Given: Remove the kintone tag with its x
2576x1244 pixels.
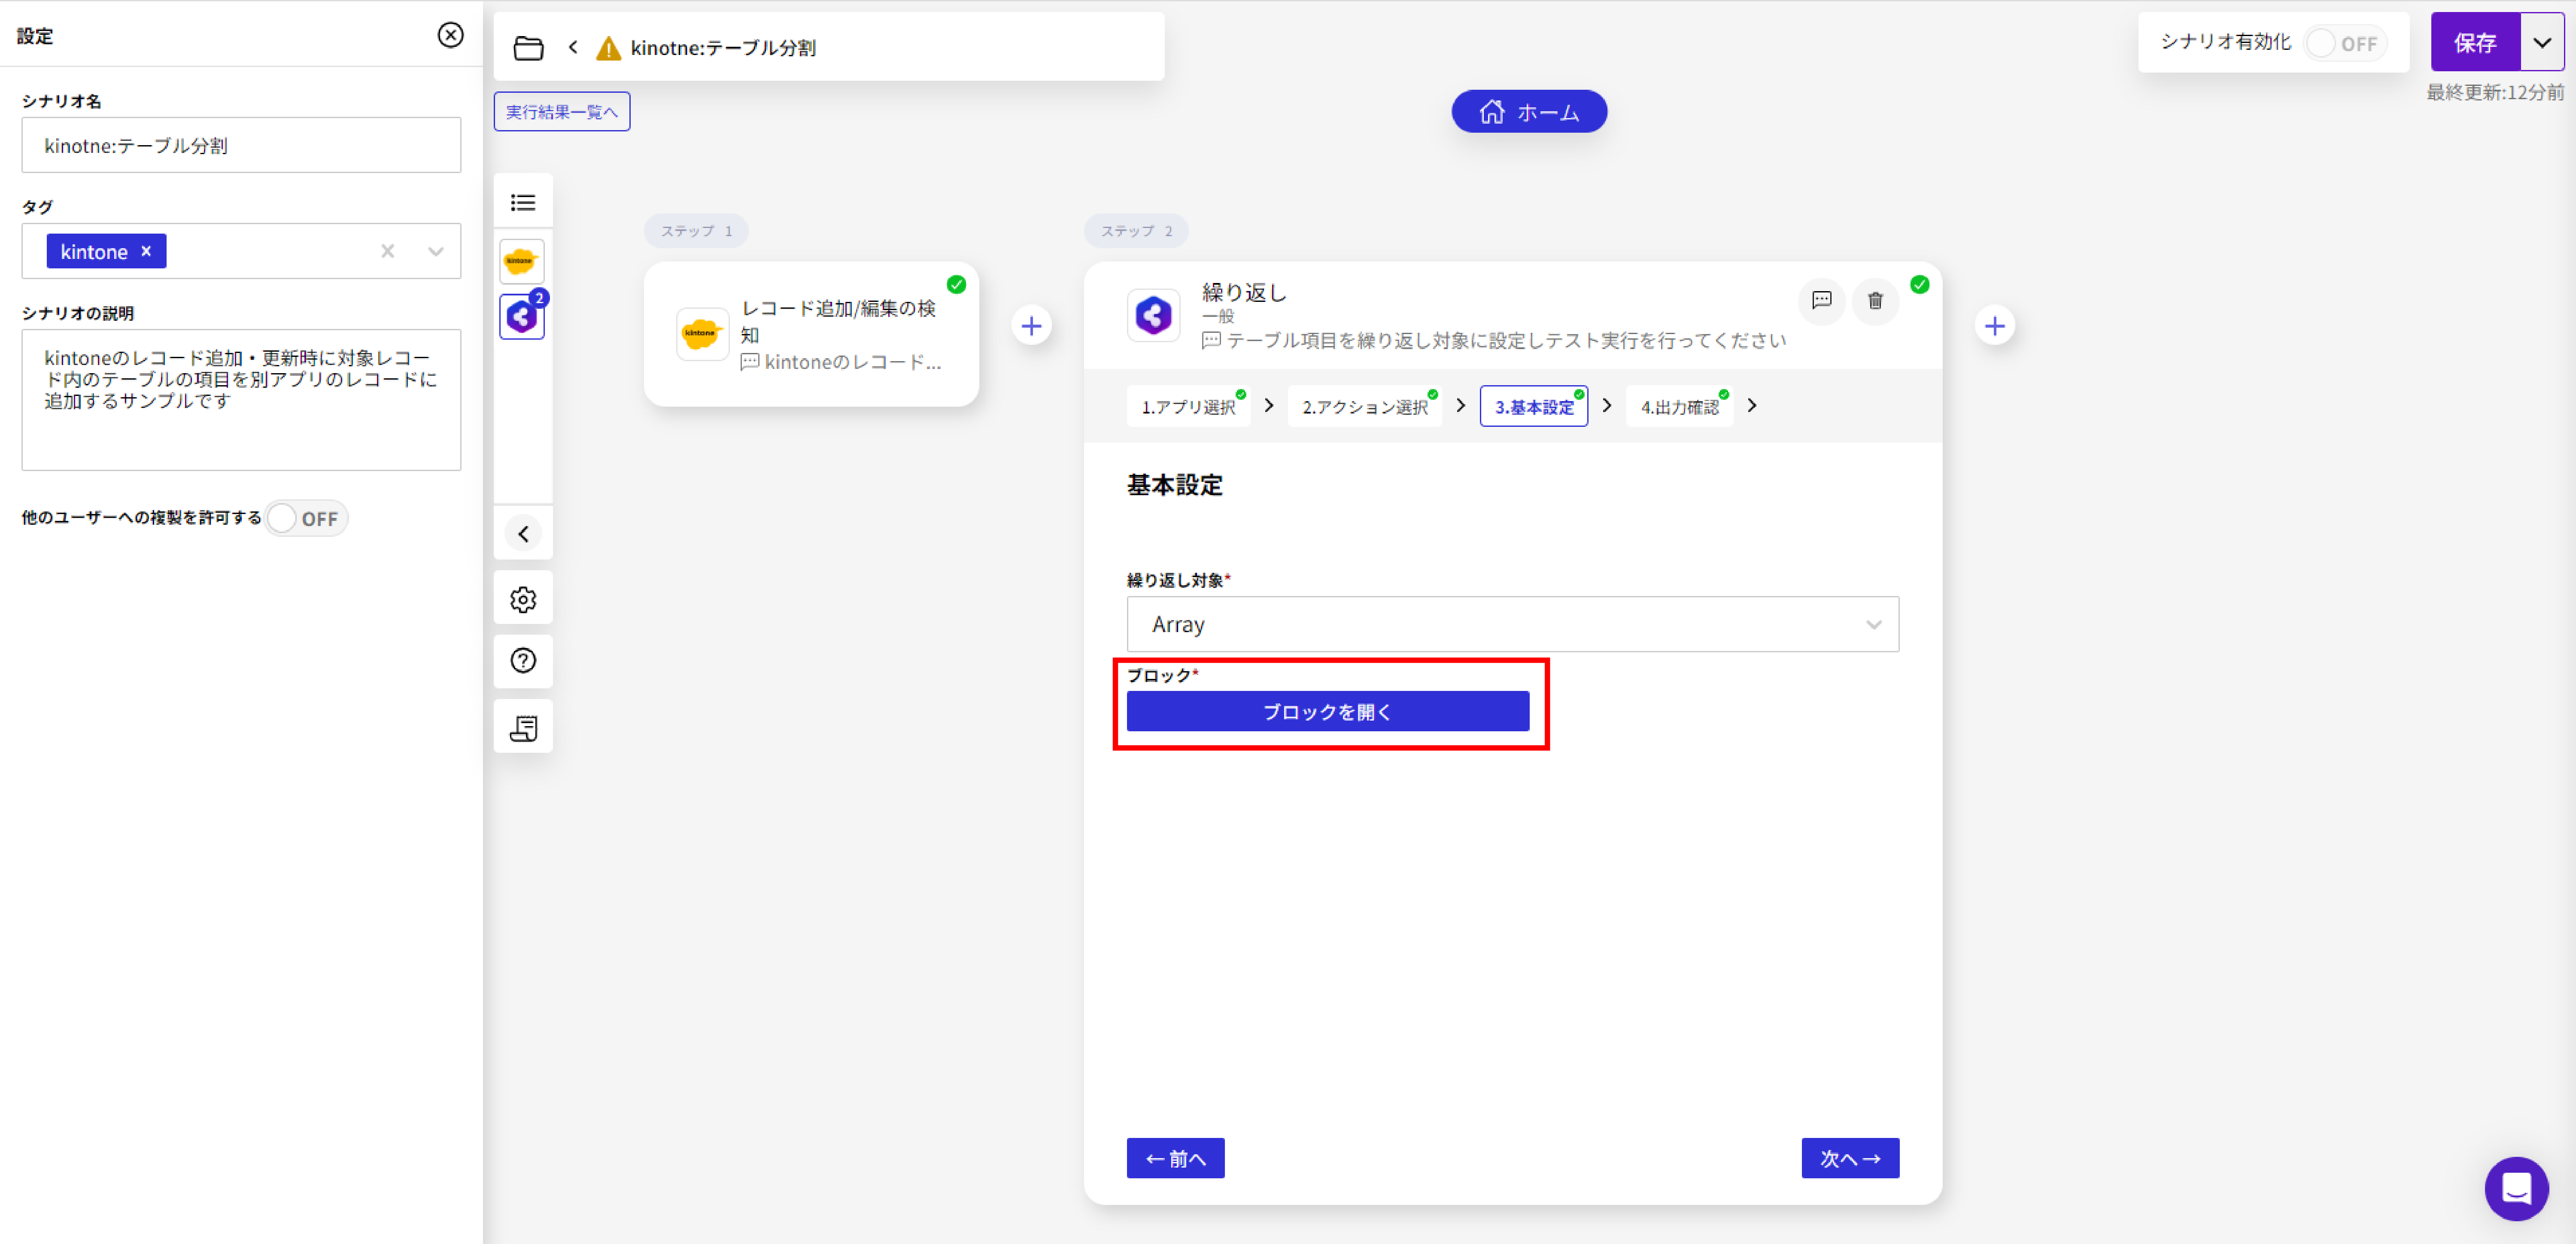Looking at the screenshot, I should click(146, 251).
